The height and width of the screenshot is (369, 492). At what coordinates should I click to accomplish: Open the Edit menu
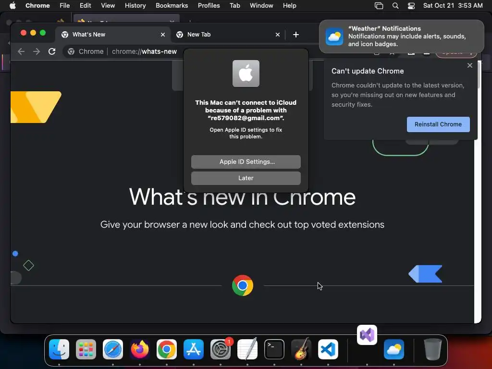(x=85, y=6)
